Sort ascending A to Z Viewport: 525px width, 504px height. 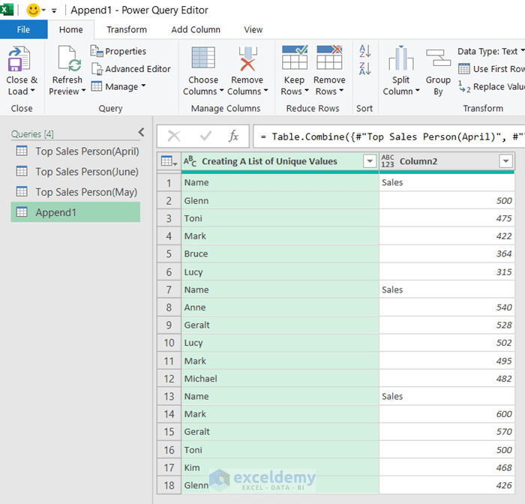pos(365,51)
